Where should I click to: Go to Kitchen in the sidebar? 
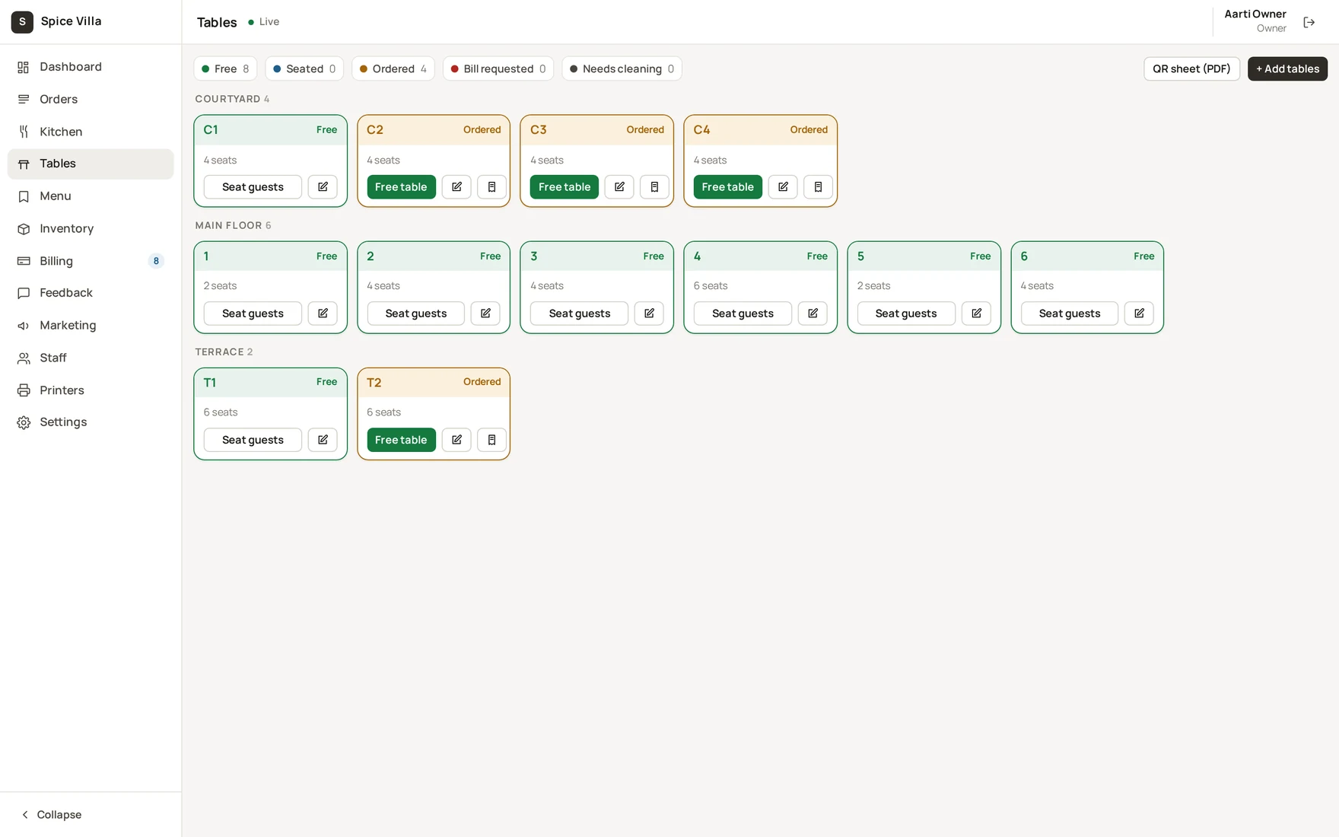pyautogui.click(x=91, y=132)
